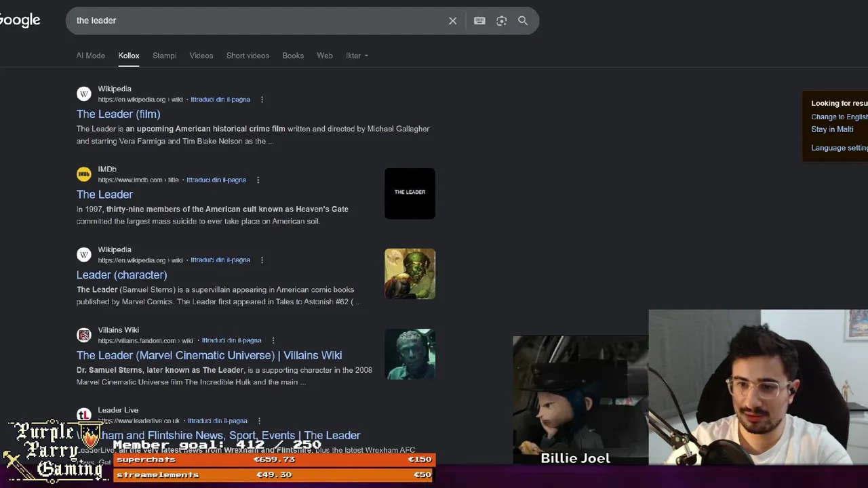Open the on-screen keyboard input tool
This screenshot has width=868, height=488.
pos(479,21)
